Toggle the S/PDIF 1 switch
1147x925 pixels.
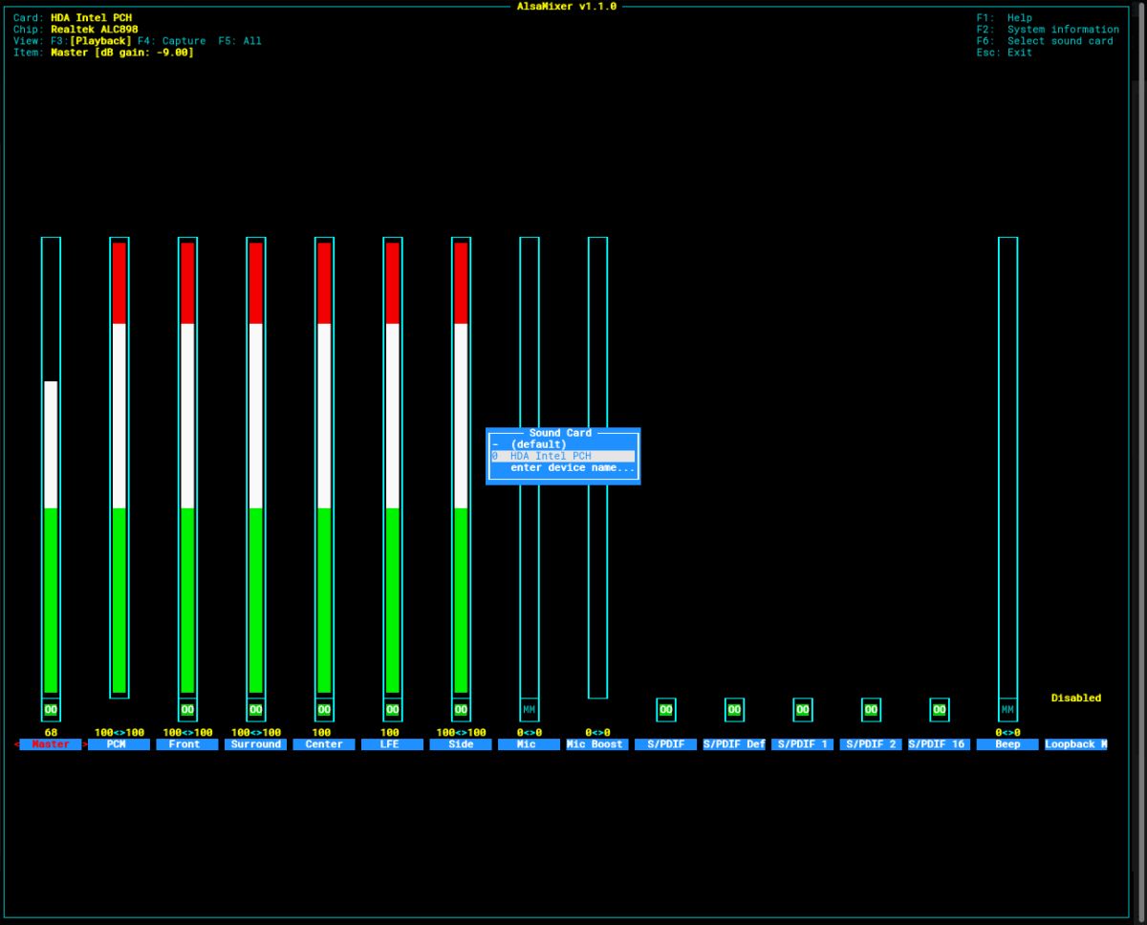click(803, 710)
